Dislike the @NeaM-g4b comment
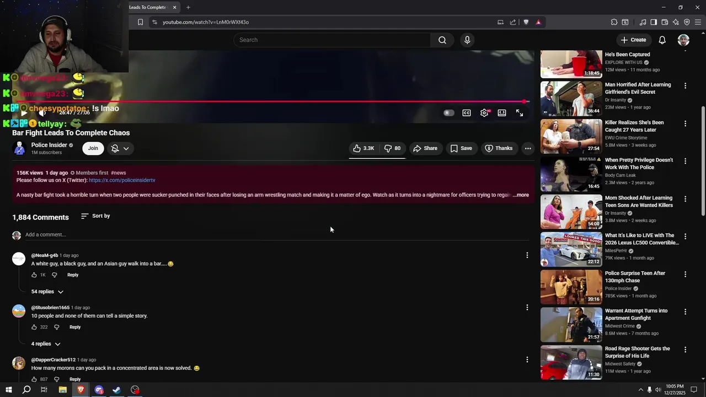706x397 pixels. click(x=54, y=275)
